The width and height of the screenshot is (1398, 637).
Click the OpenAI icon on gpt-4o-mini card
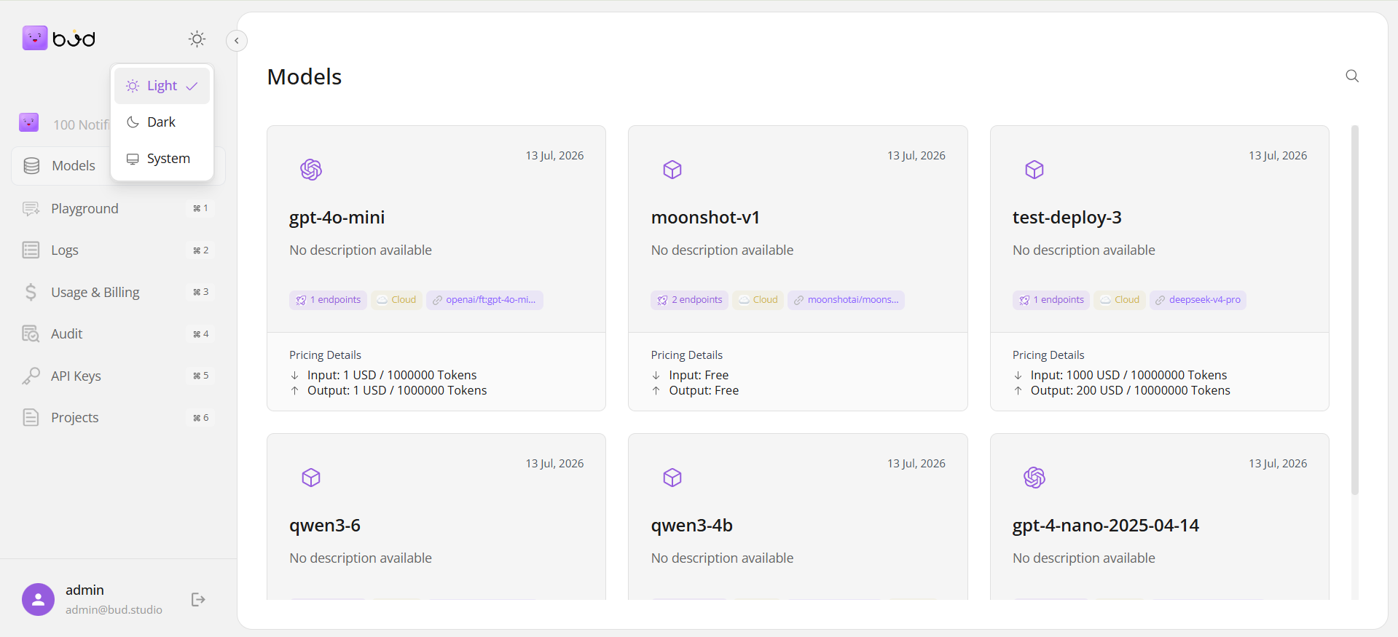(x=311, y=170)
